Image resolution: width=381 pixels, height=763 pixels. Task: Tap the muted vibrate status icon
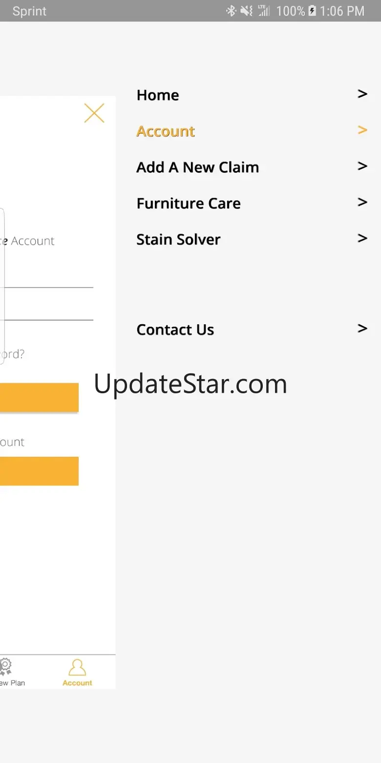[x=247, y=11]
